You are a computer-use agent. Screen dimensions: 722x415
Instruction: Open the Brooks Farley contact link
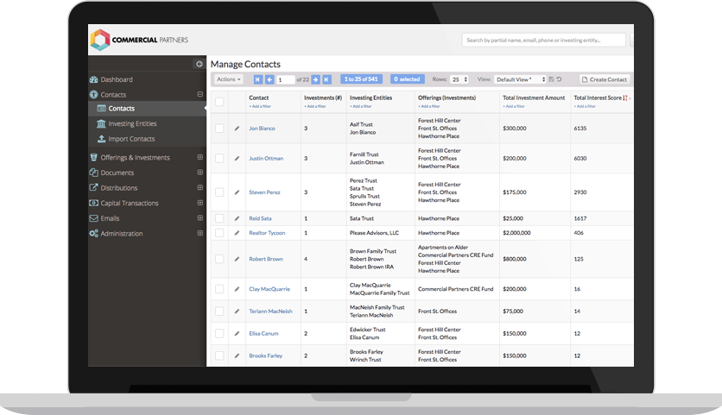266,355
